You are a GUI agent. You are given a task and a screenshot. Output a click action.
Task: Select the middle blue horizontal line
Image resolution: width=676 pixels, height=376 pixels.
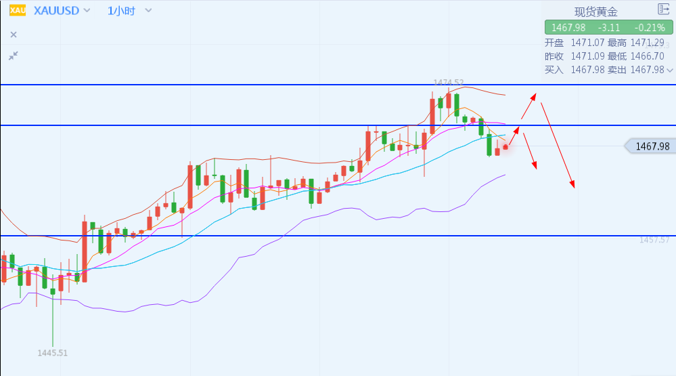click(x=271, y=125)
